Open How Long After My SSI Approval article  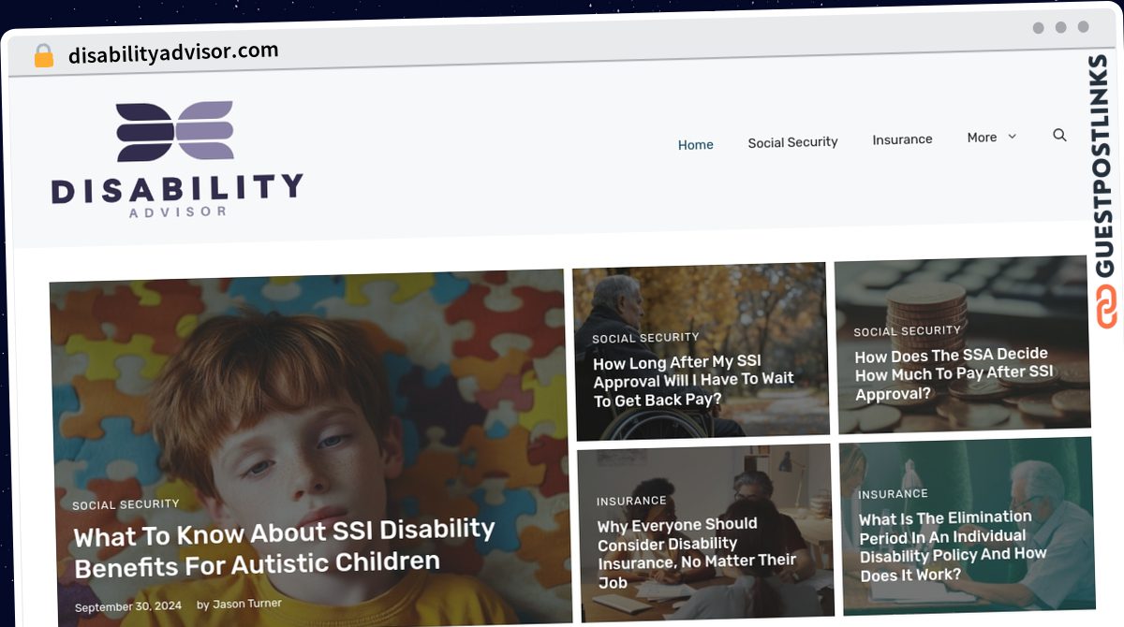point(693,381)
